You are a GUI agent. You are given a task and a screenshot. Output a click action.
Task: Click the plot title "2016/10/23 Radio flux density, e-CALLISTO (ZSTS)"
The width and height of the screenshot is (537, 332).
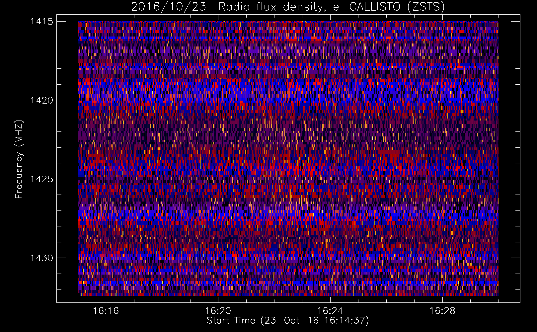click(288, 7)
